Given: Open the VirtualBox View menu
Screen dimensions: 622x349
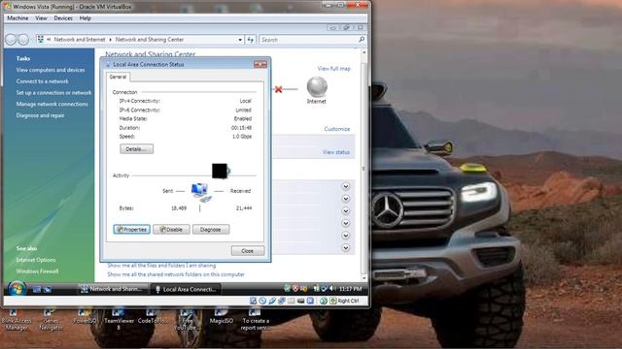Looking at the screenshot, I should (x=41, y=18).
